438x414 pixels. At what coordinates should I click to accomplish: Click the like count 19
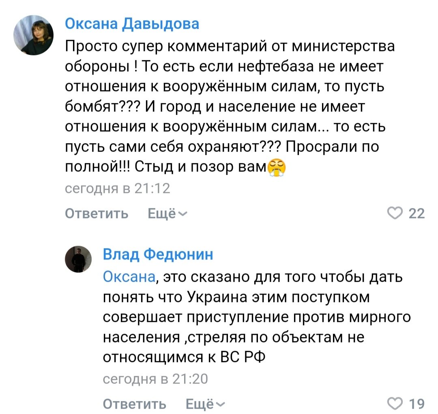[417, 404]
